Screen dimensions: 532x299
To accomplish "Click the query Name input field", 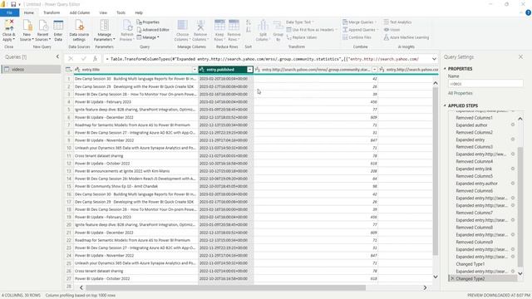I will 485,83.
